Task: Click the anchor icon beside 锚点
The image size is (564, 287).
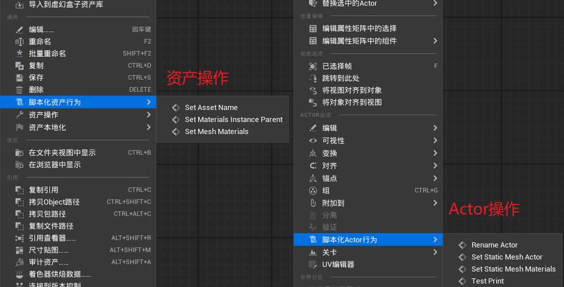Action: pos(312,179)
